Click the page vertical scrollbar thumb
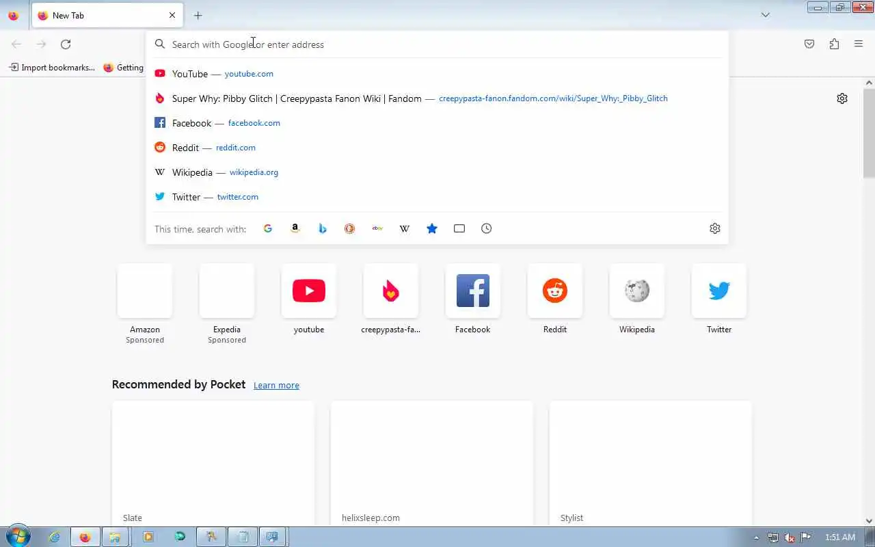The image size is (875, 547). tap(869, 133)
